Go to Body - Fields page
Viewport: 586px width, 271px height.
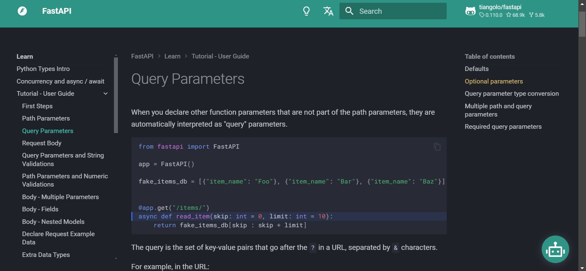[40, 209]
